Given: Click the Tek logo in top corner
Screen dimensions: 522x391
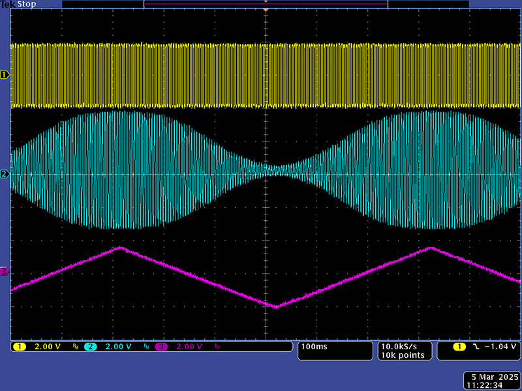Looking at the screenshot, I should (8, 3).
